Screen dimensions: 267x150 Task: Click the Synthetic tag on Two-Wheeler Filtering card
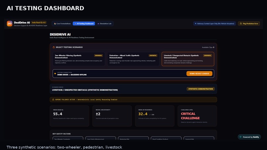click(x=98, y=56)
